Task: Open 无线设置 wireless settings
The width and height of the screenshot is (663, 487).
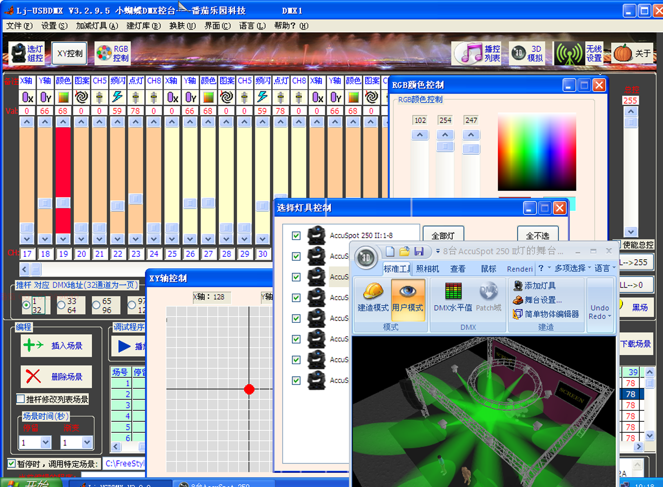Action: click(579, 53)
